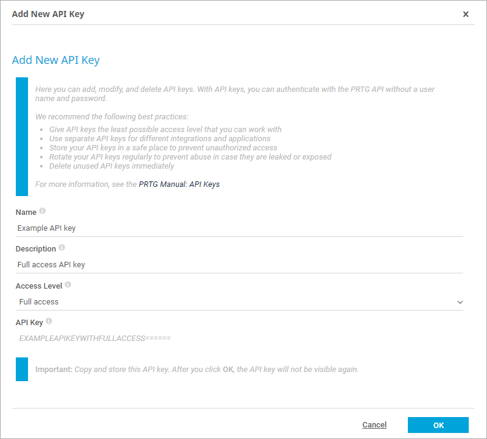This screenshot has height=439, width=487.
Task: Focus the Description input field
Action: click(239, 264)
